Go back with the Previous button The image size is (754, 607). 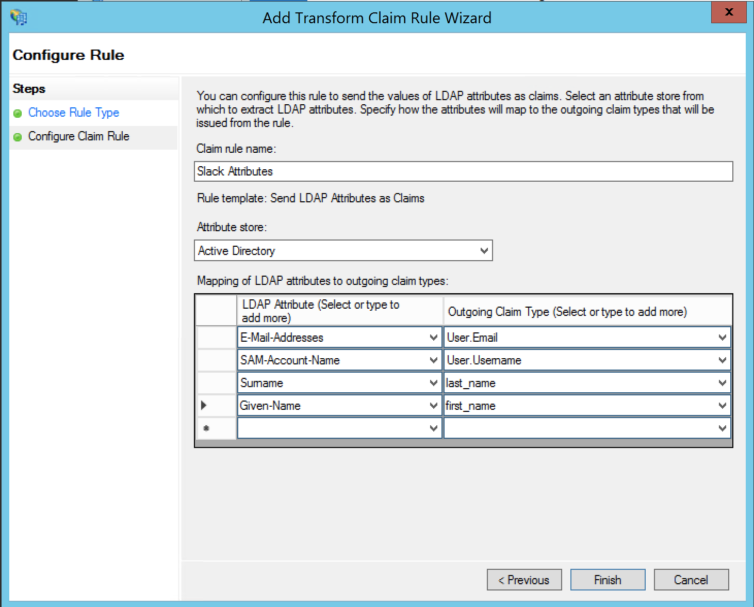coord(524,580)
